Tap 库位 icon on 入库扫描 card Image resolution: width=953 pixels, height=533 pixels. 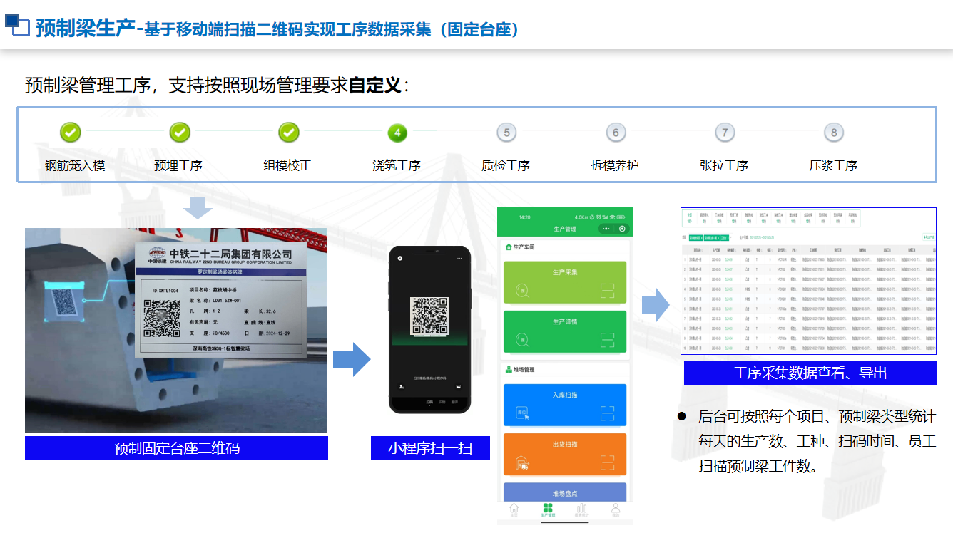coord(522,413)
